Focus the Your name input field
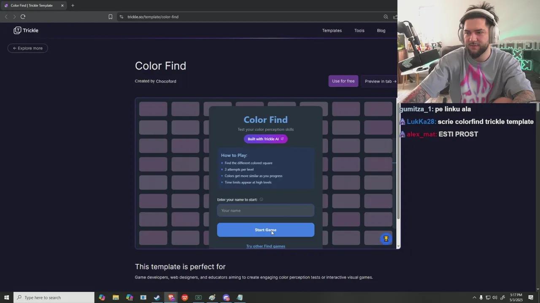Image resolution: width=540 pixels, height=303 pixels. pos(266,210)
